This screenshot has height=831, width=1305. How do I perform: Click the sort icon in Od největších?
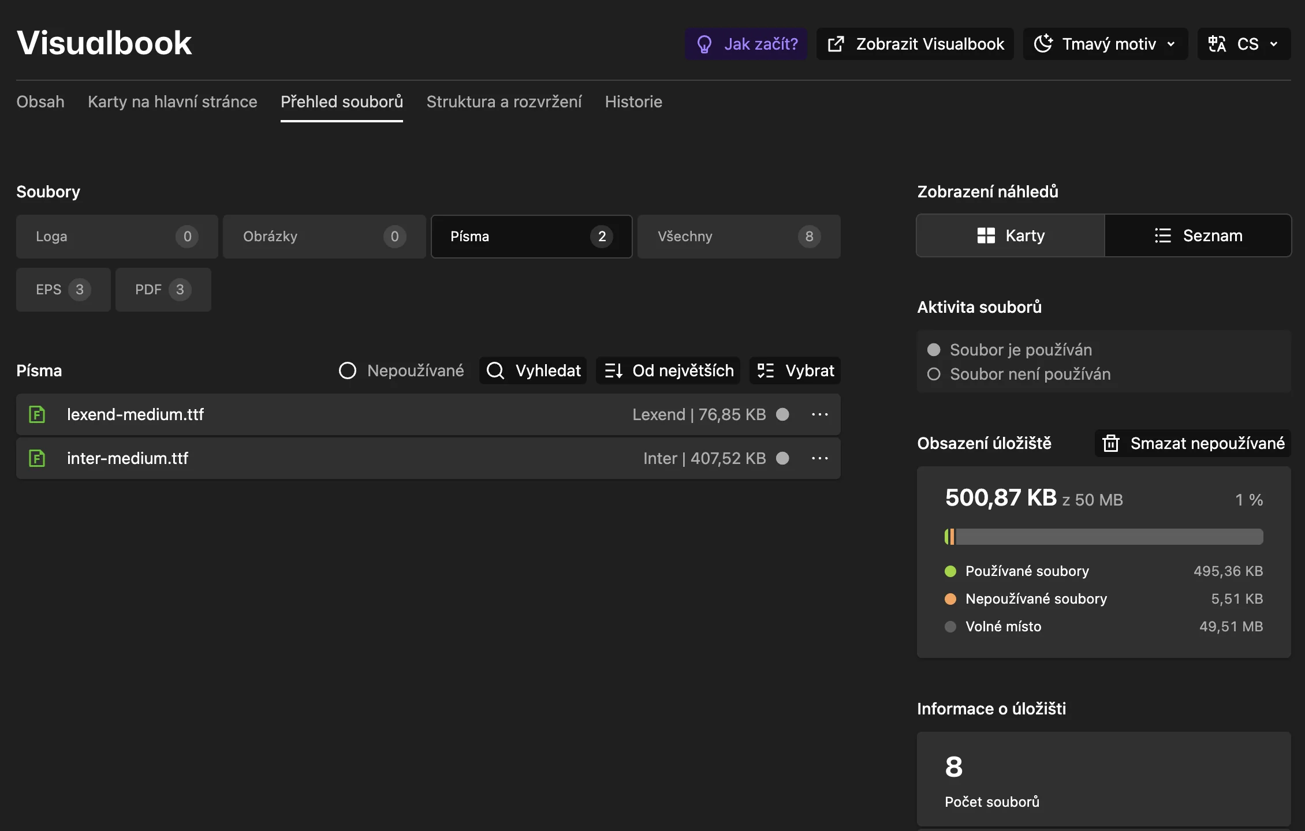point(613,370)
